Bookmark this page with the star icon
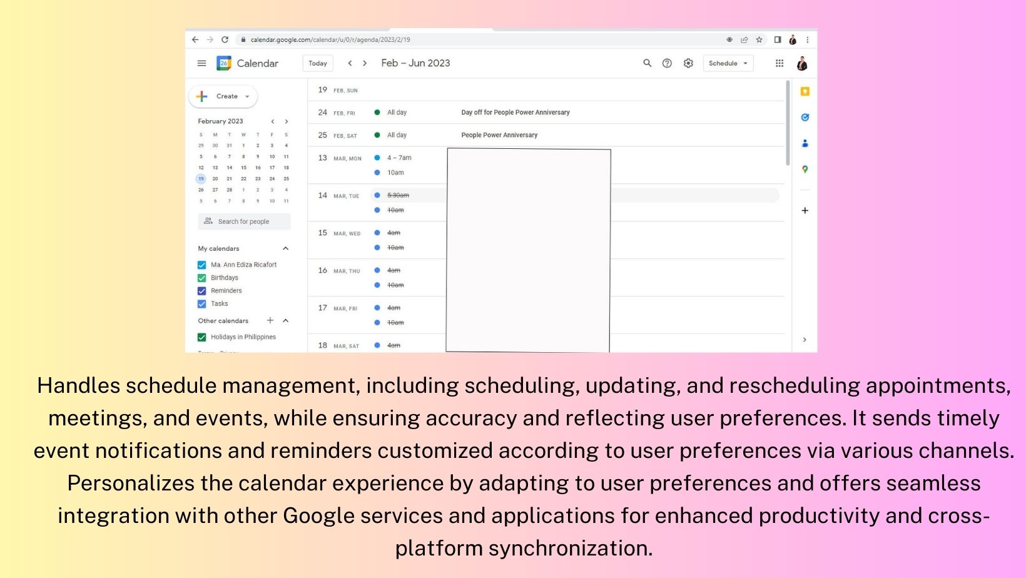The image size is (1026, 578). pos(759,39)
